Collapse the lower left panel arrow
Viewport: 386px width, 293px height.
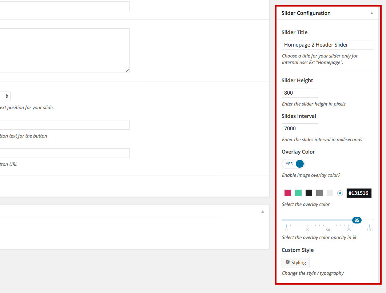click(x=263, y=211)
